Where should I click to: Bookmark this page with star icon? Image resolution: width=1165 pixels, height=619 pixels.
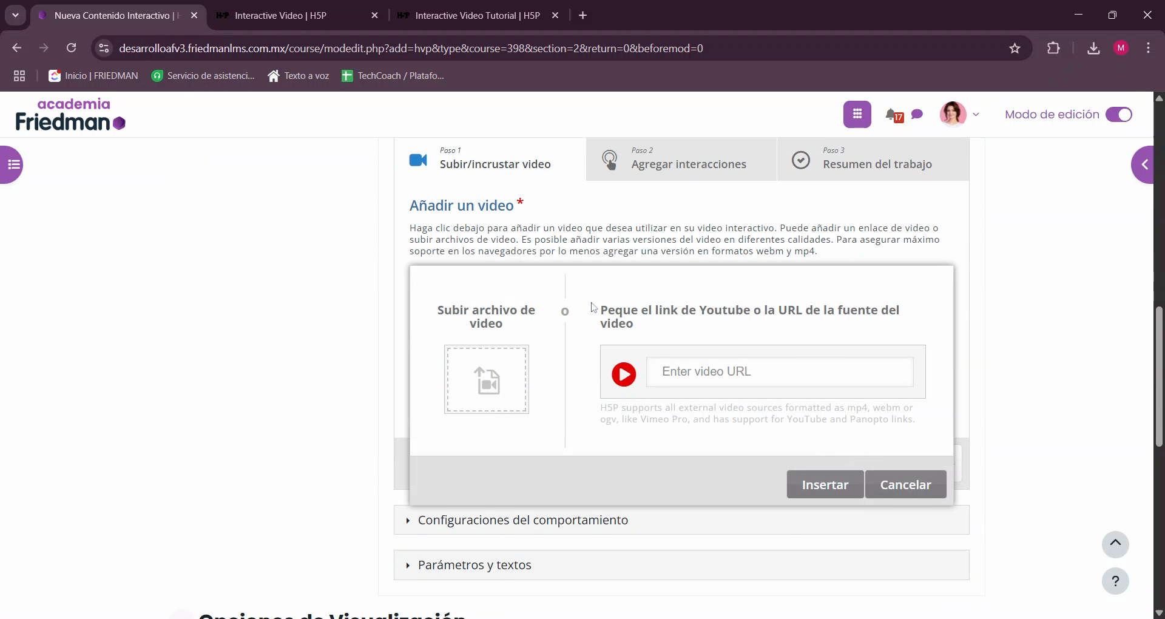coord(1015,48)
